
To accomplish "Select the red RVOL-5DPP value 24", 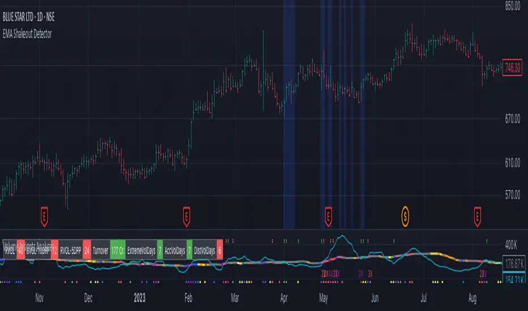I will click(87, 250).
